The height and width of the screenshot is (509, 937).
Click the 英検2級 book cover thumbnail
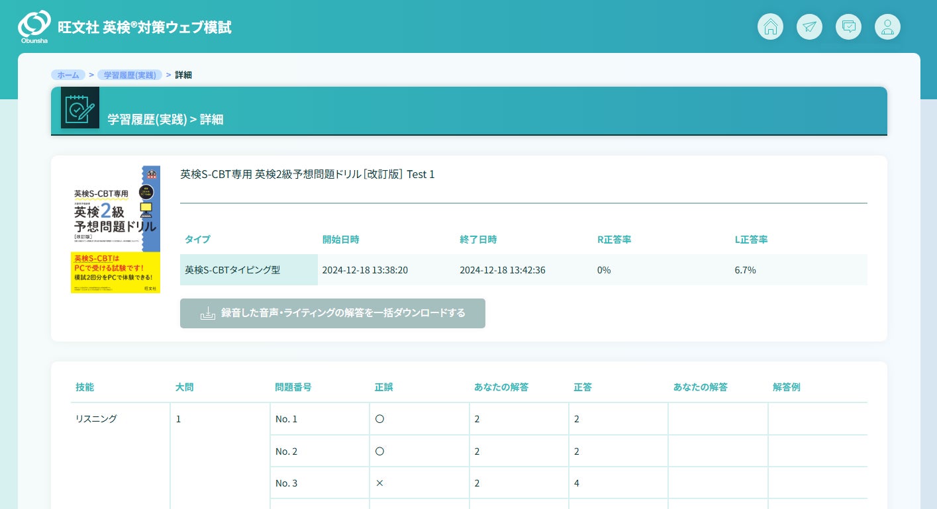click(x=115, y=229)
